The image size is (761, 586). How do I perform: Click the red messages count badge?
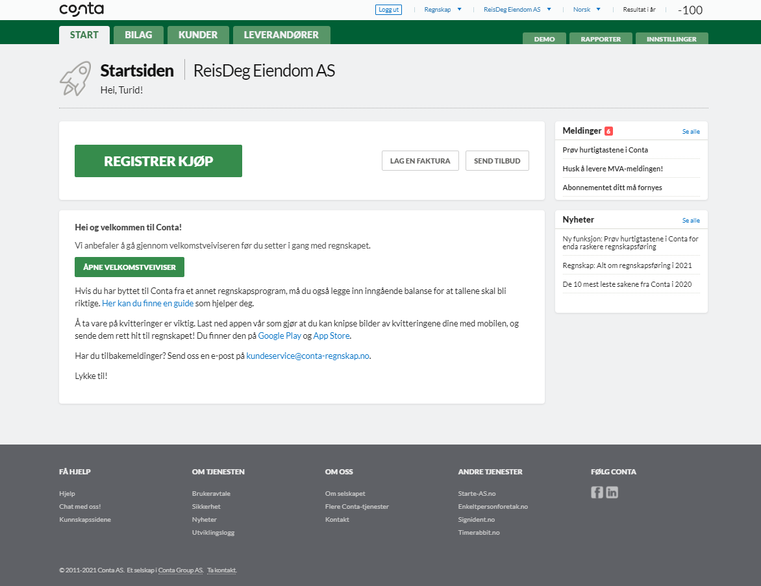608,131
